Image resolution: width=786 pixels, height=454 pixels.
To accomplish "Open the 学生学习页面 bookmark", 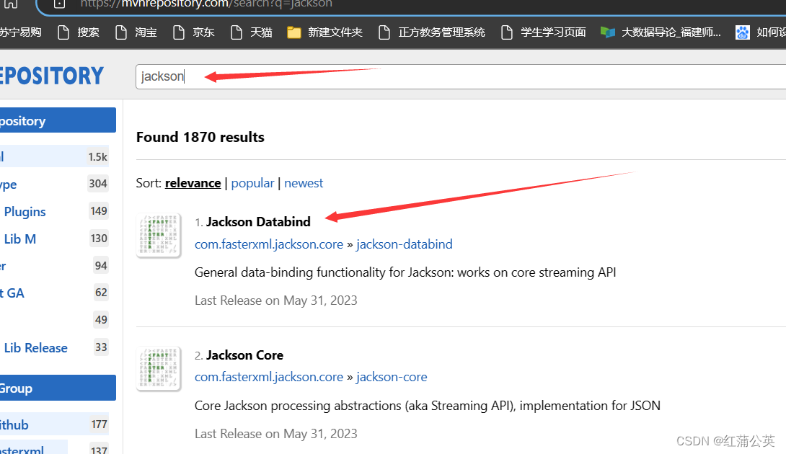I will tap(544, 32).
